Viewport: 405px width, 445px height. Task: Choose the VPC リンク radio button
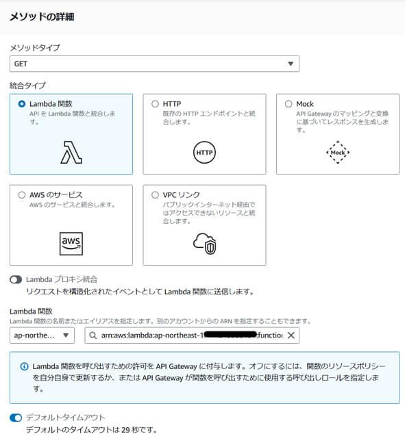pyautogui.click(x=155, y=195)
